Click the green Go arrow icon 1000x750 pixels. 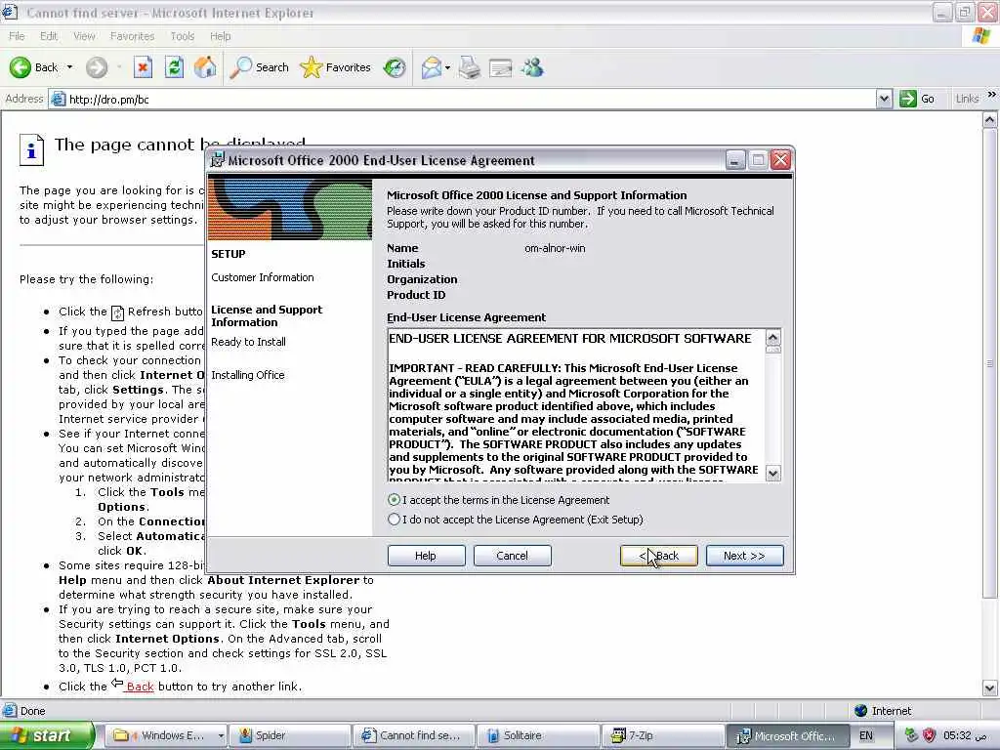pos(907,99)
